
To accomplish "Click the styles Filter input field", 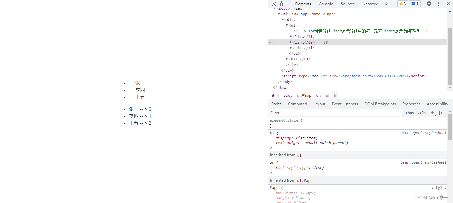I will [335, 113].
